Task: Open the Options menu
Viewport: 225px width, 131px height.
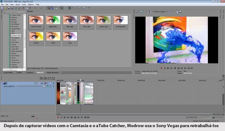Action: coord(31,4)
